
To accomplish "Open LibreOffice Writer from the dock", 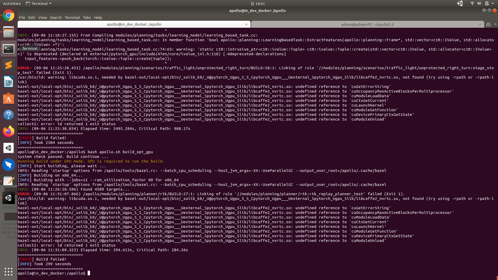I will coord(9,82).
